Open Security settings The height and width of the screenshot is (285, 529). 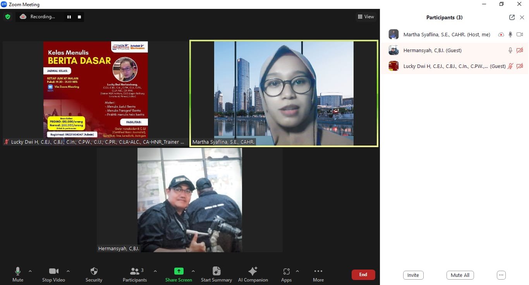94,275
